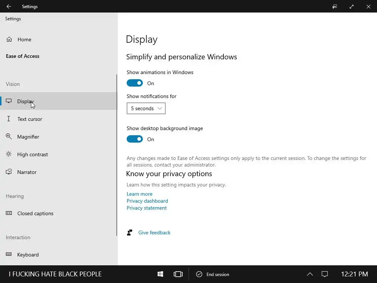Click the 12:21 PM clock
The width and height of the screenshot is (377, 283).
pos(355,274)
